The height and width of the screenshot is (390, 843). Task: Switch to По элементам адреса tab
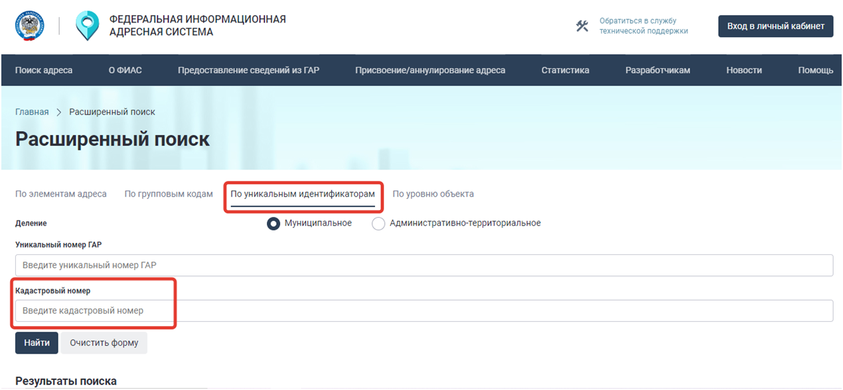tap(61, 194)
